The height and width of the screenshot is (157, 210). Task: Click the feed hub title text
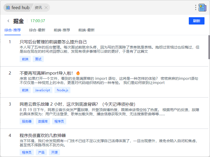pyautogui.click(x=20, y=8)
